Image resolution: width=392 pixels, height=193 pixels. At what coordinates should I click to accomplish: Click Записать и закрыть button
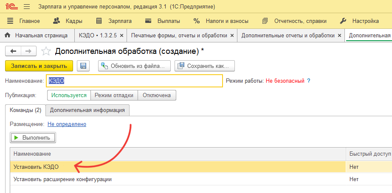coord(39,66)
